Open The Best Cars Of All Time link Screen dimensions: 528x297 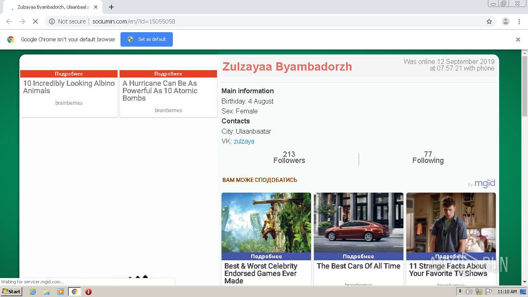point(358,266)
